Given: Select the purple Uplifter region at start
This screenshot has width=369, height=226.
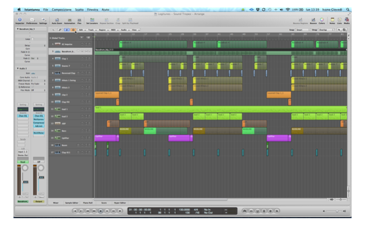Looking at the screenshot, I should (106, 138).
